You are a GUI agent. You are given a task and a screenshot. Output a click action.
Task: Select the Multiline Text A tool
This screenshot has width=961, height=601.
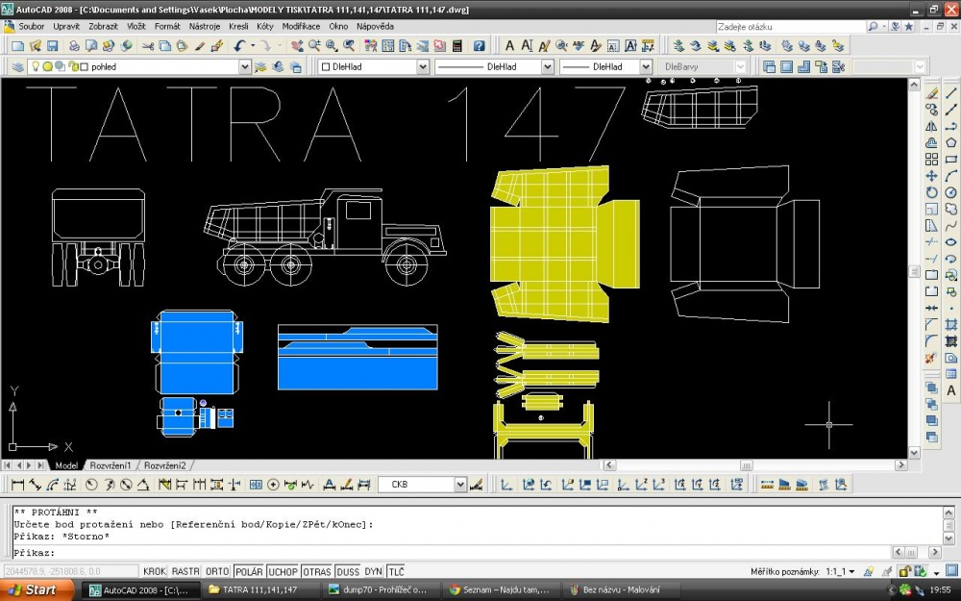(951, 390)
